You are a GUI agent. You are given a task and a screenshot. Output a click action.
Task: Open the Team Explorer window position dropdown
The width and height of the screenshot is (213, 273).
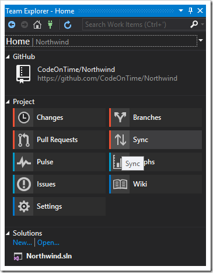(x=181, y=11)
